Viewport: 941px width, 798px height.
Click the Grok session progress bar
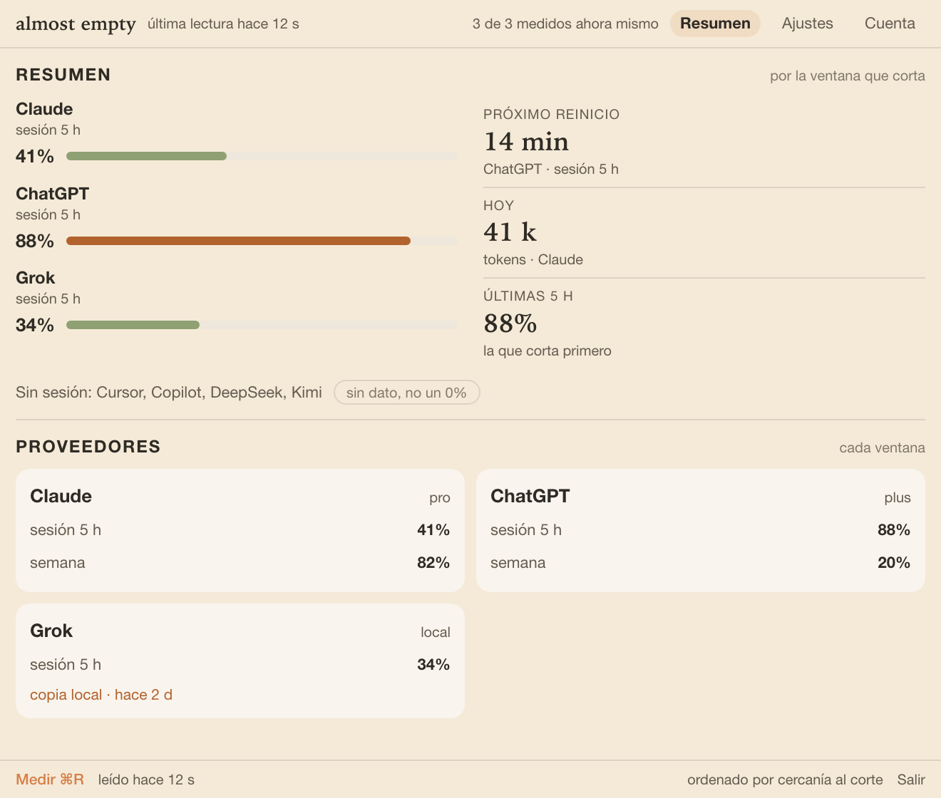tap(262, 325)
